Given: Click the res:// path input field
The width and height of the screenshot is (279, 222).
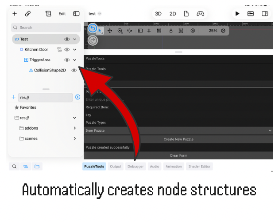Looking at the screenshot, I should point(45,97).
